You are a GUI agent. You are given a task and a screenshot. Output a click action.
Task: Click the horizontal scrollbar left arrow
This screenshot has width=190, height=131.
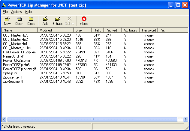tap(4, 119)
